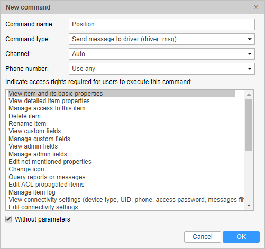The height and width of the screenshot is (249, 265).
Task: Toggle the Without parameters checkbox
Action: point(8,219)
